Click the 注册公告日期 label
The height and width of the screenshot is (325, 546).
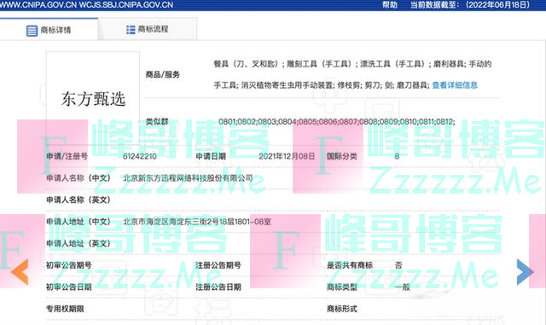[x=218, y=287]
